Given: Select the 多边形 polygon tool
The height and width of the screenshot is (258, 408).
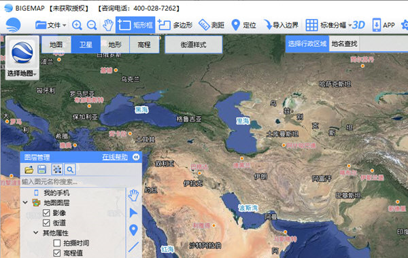Looking at the screenshot, I should point(175,25).
